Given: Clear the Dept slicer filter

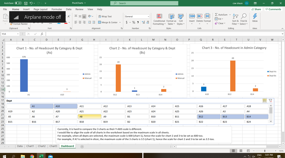Looking at the screenshot, I should point(270,101).
